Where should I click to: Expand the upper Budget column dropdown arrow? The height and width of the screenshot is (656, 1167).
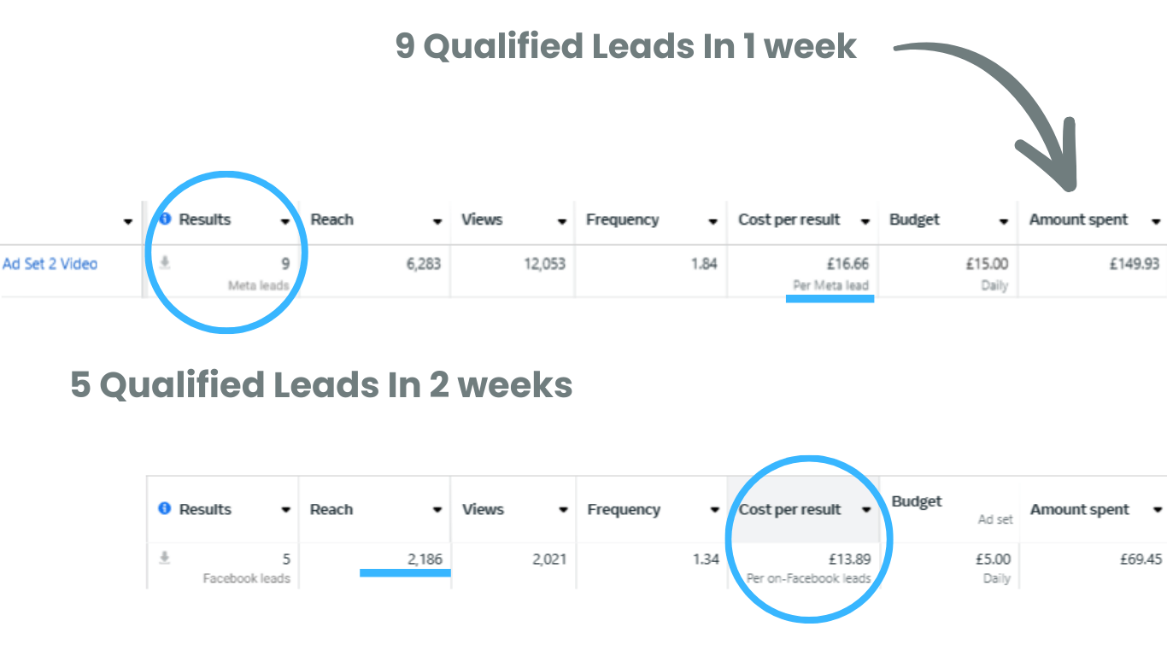tap(1004, 221)
